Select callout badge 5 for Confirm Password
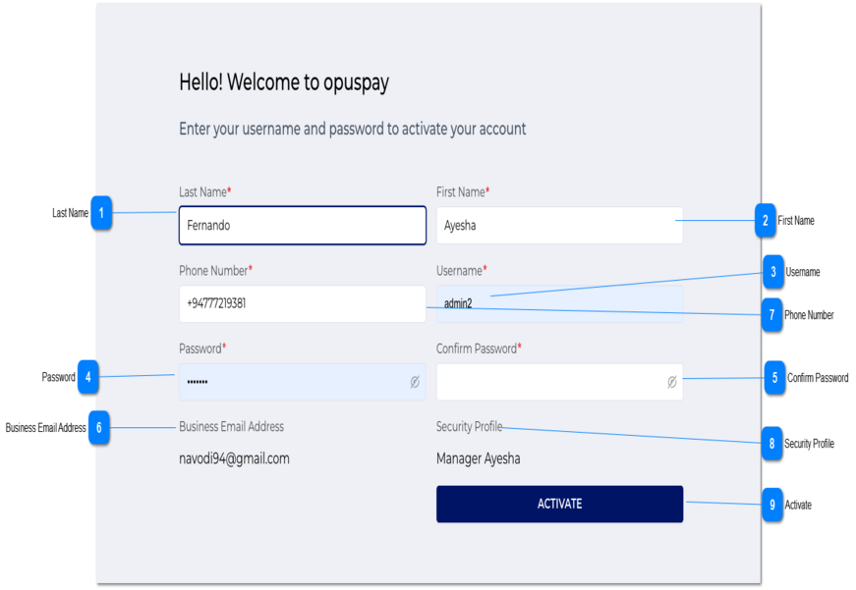This screenshot has height=590, width=856. point(774,378)
